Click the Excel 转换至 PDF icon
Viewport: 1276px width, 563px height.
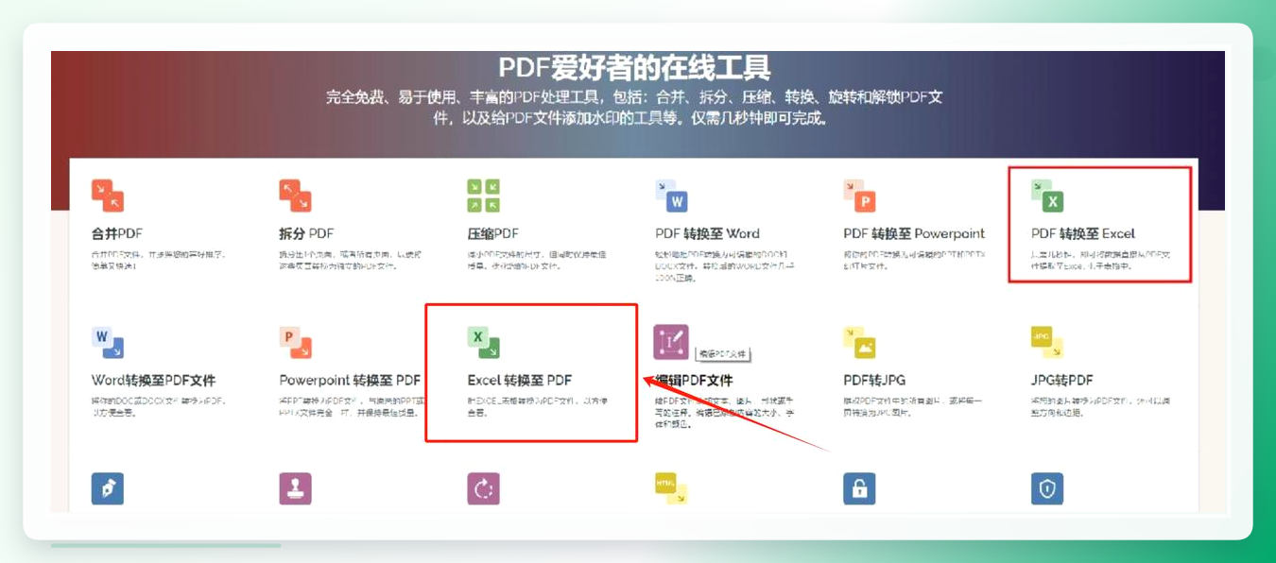[x=483, y=342]
